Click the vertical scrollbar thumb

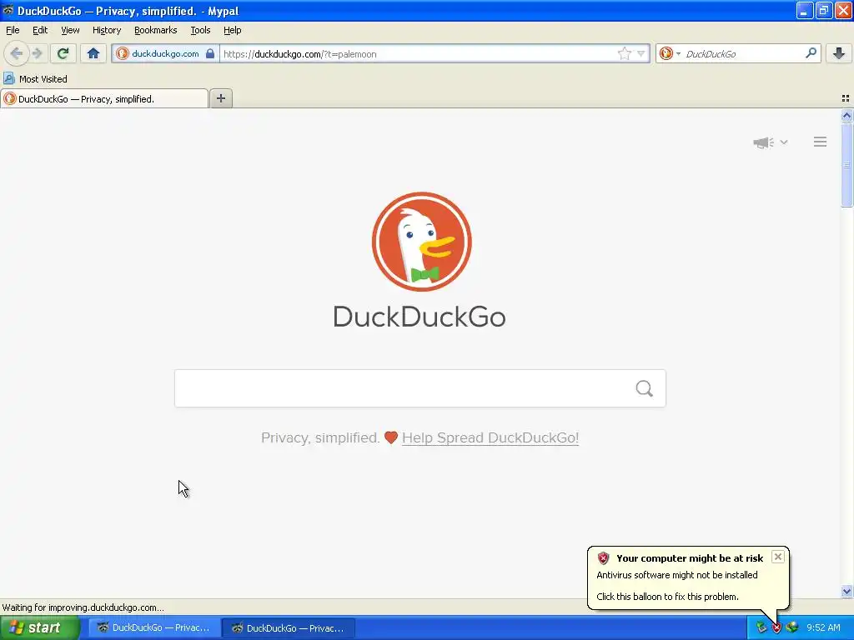pos(846,165)
